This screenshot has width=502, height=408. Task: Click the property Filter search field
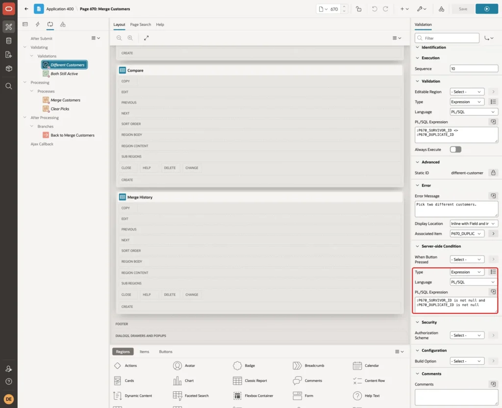coord(447,38)
